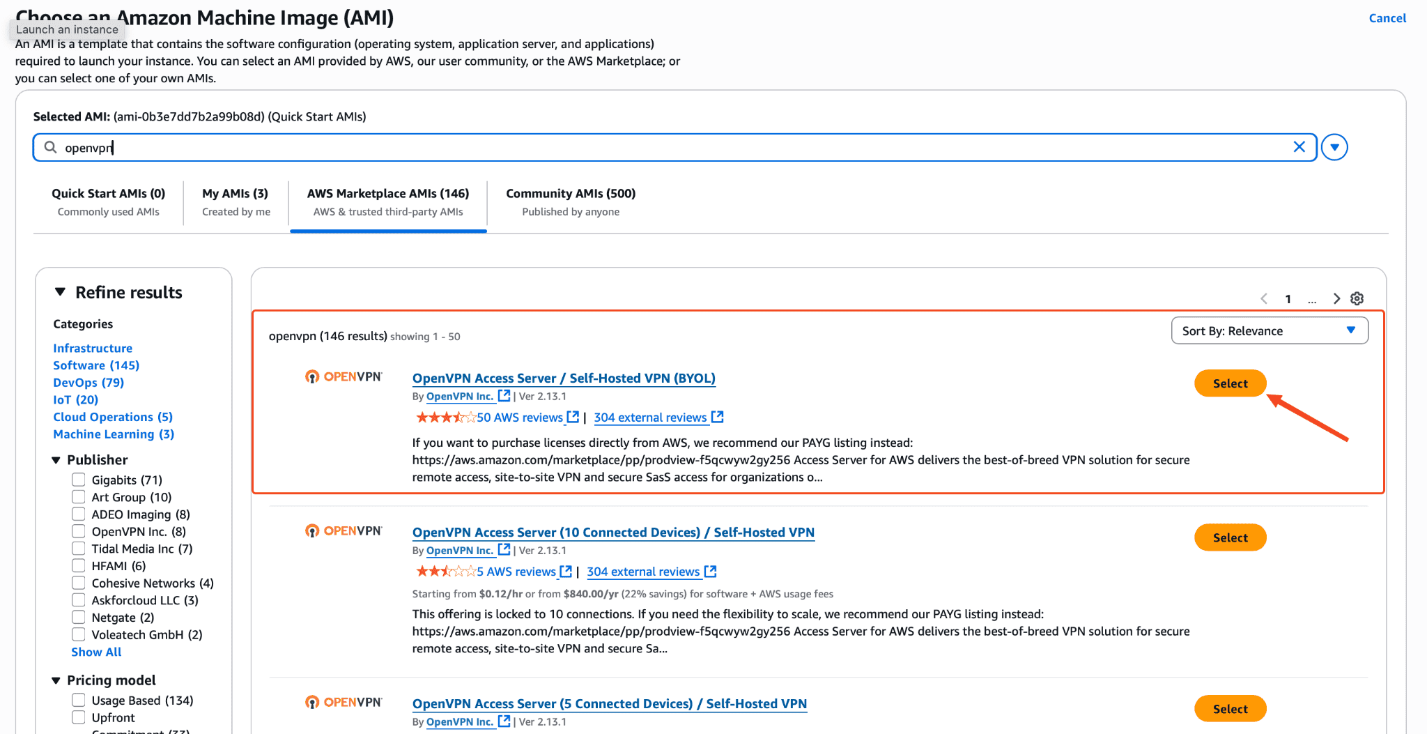Click the round dropdown arrow beside search bar
Image resolution: width=1427 pixels, height=734 pixels.
coord(1334,147)
